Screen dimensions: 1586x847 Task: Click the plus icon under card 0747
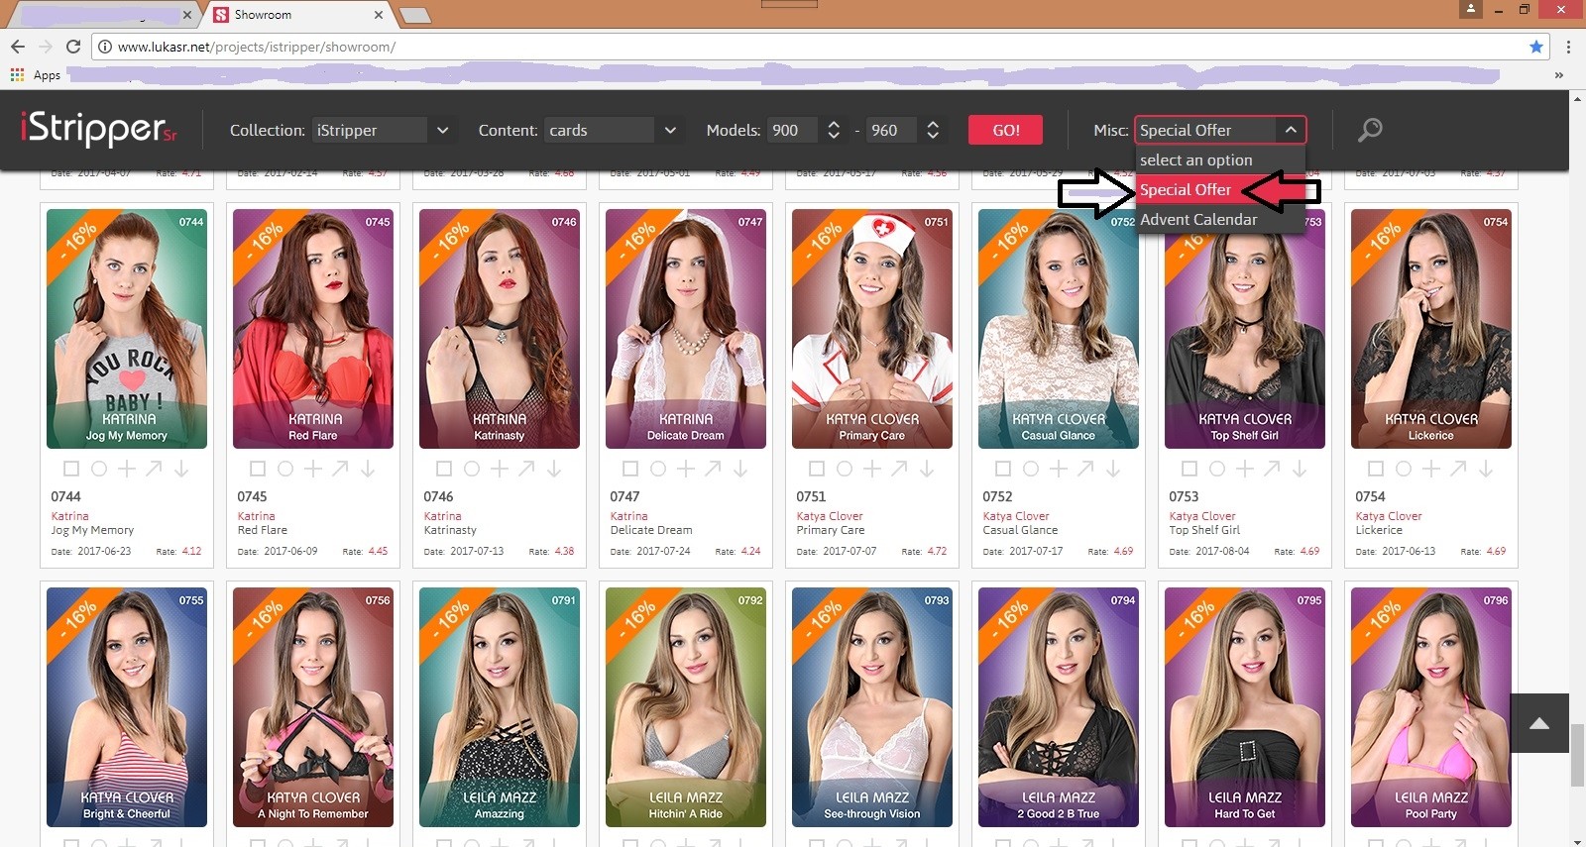(685, 469)
